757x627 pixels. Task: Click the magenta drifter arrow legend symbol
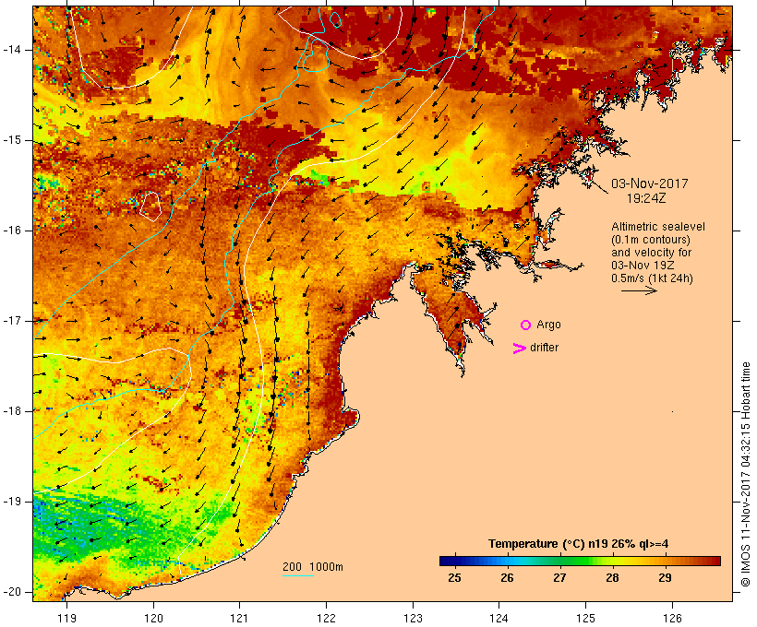[x=520, y=349]
